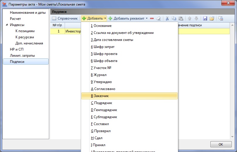Collapse the Индексы tree node
This screenshot has width=237, height=152.
point(7,25)
